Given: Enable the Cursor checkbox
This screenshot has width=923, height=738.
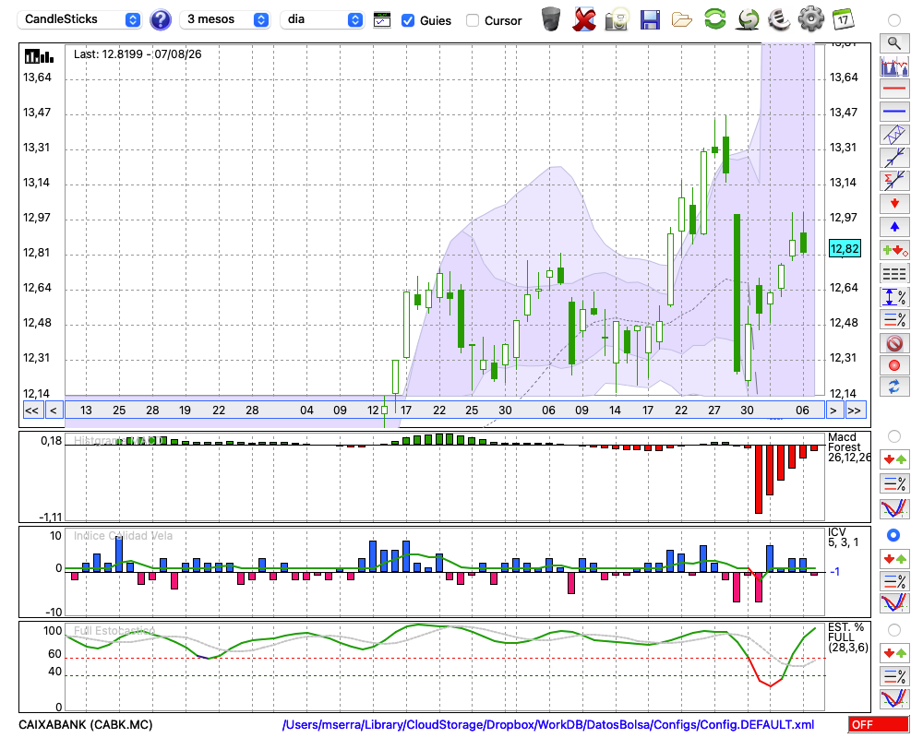Looking at the screenshot, I should tap(472, 20).
